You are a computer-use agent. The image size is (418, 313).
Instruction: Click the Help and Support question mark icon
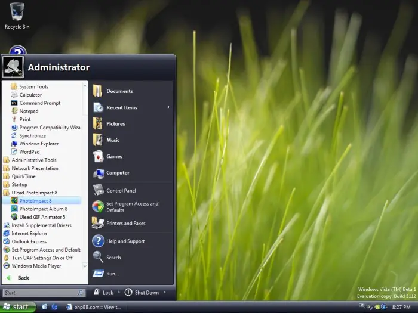[x=98, y=241]
